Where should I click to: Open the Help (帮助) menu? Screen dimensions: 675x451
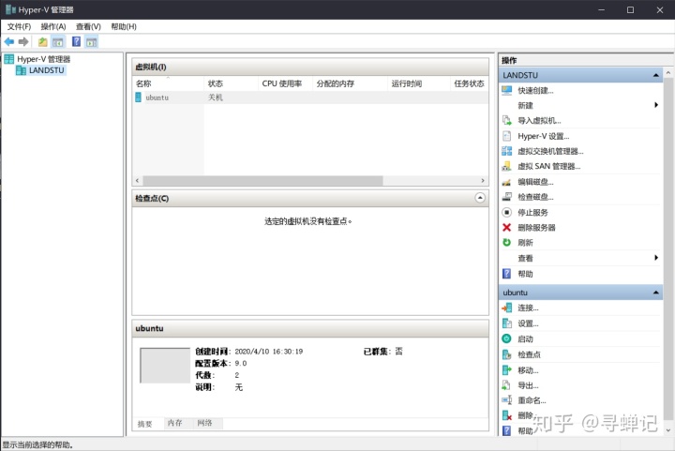click(x=124, y=26)
